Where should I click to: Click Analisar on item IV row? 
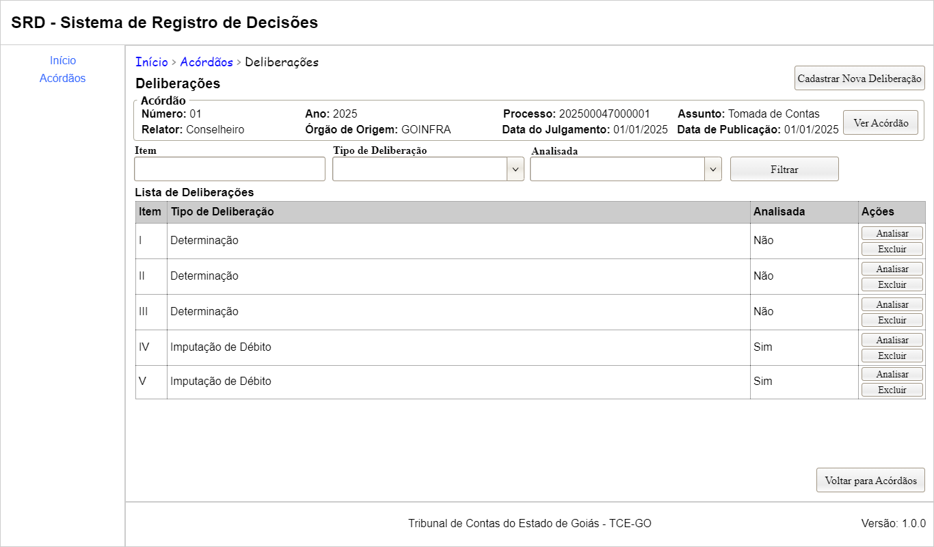pyautogui.click(x=892, y=341)
